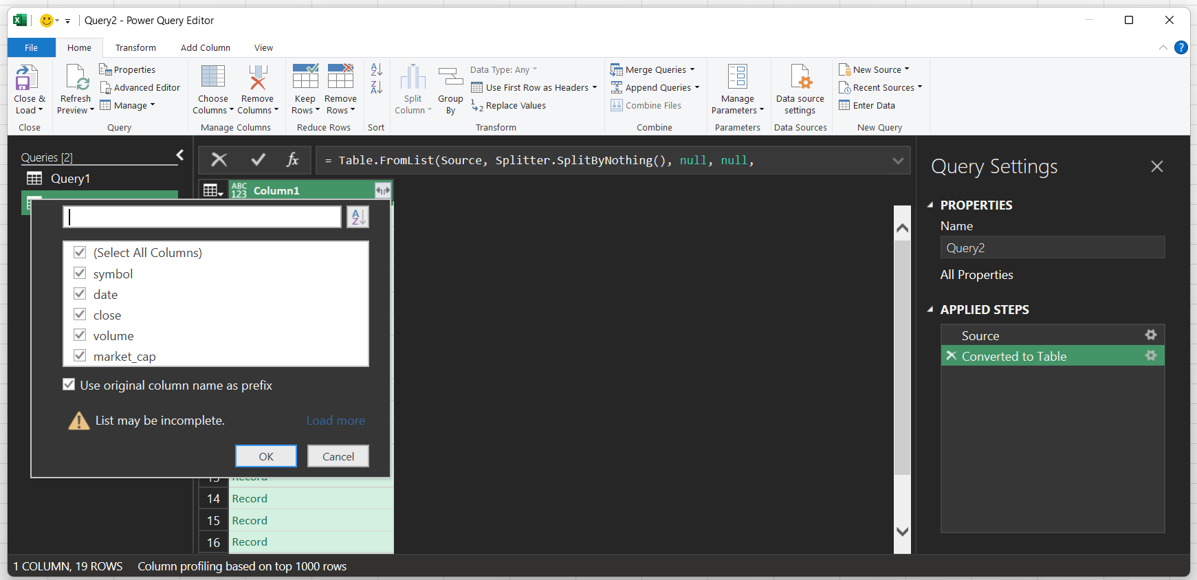
Task: Click the fx add step icon
Action: point(292,160)
